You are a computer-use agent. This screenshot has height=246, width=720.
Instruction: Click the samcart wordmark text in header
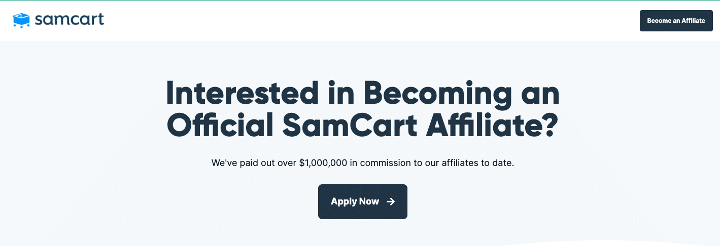(x=69, y=20)
